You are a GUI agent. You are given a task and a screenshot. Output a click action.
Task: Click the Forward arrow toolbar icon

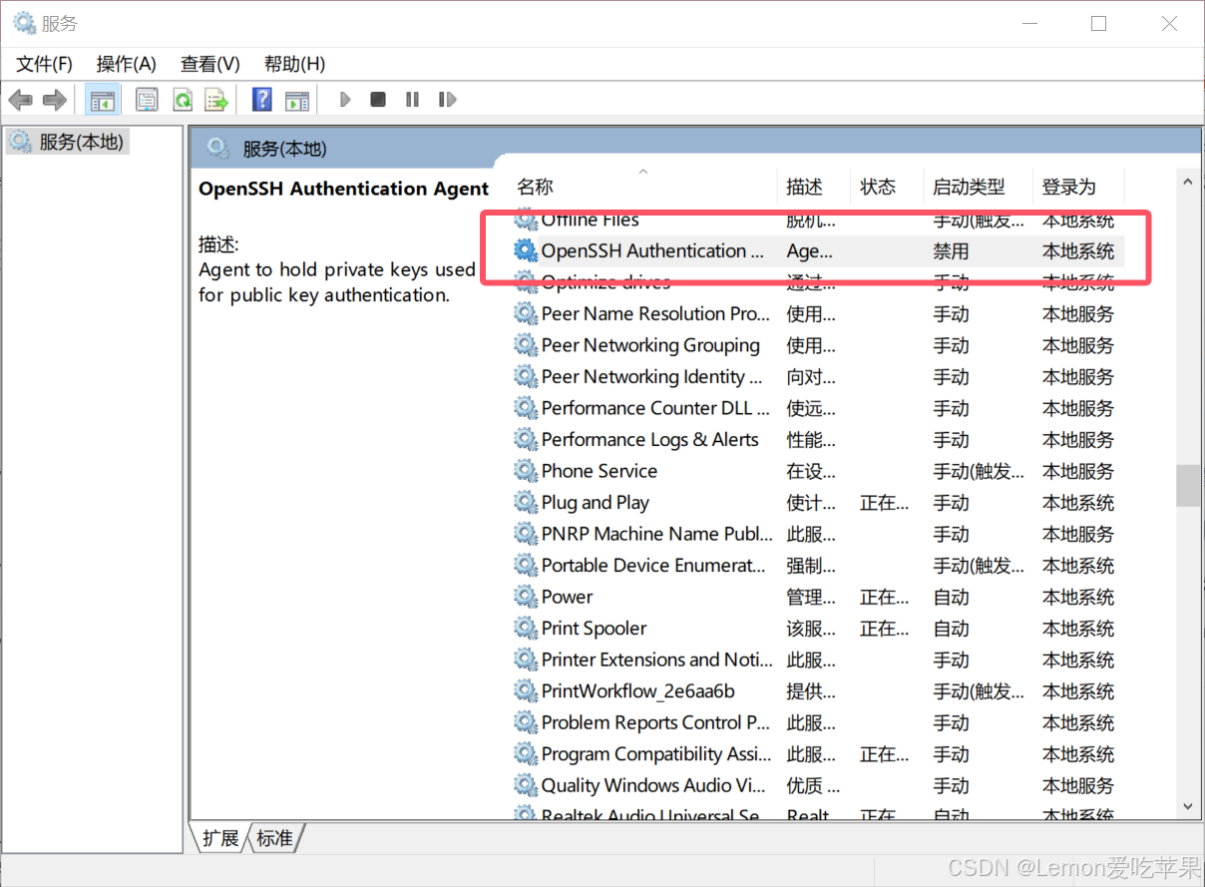[55, 100]
